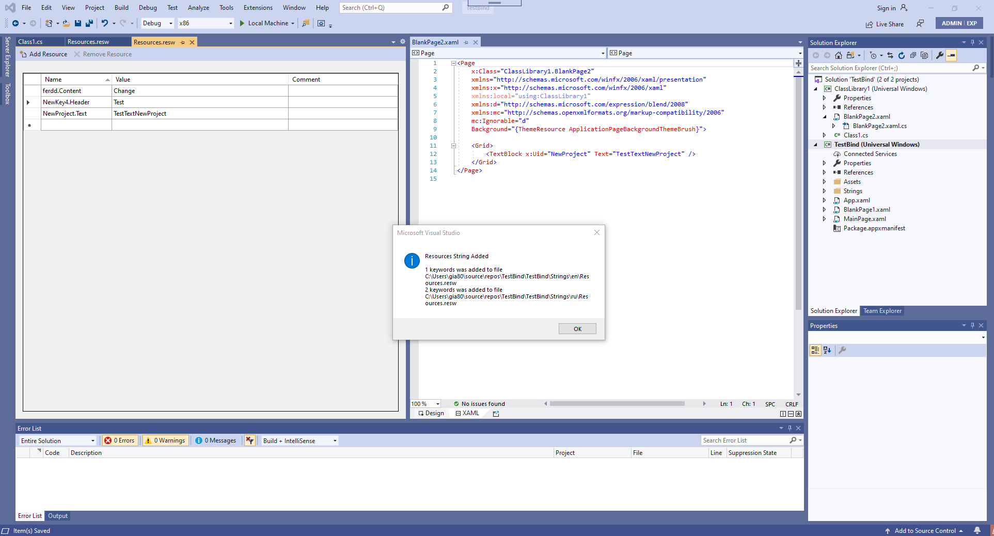Expand the Strings folder in TestBind
Image resolution: width=994 pixels, height=536 pixels.
825,191
